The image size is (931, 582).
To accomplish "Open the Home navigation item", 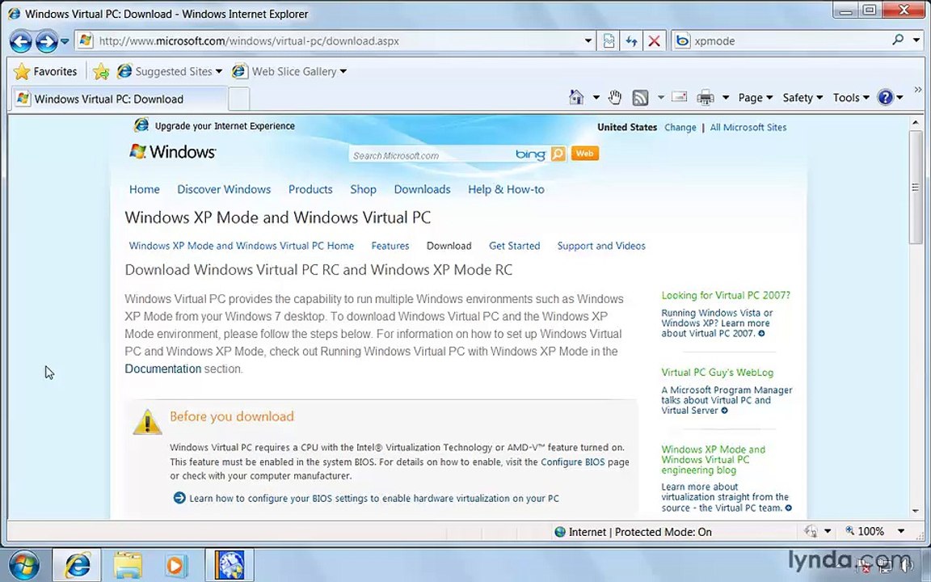I will (145, 189).
